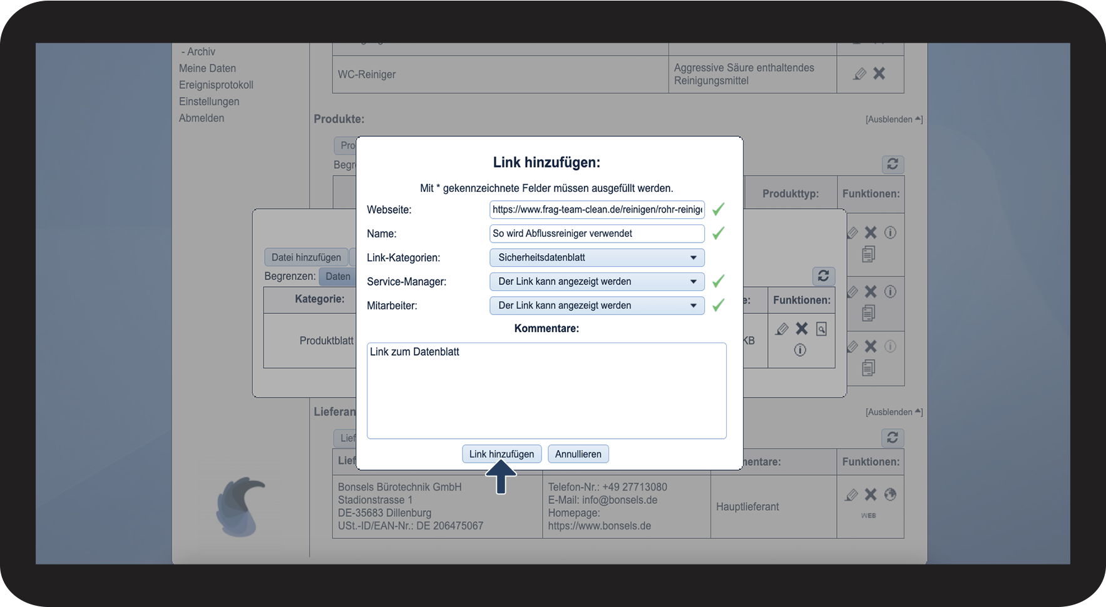This screenshot has height=607, width=1106.
Task: Select the Bonsels Bürotechnik GmbH name text
Action: (400, 487)
